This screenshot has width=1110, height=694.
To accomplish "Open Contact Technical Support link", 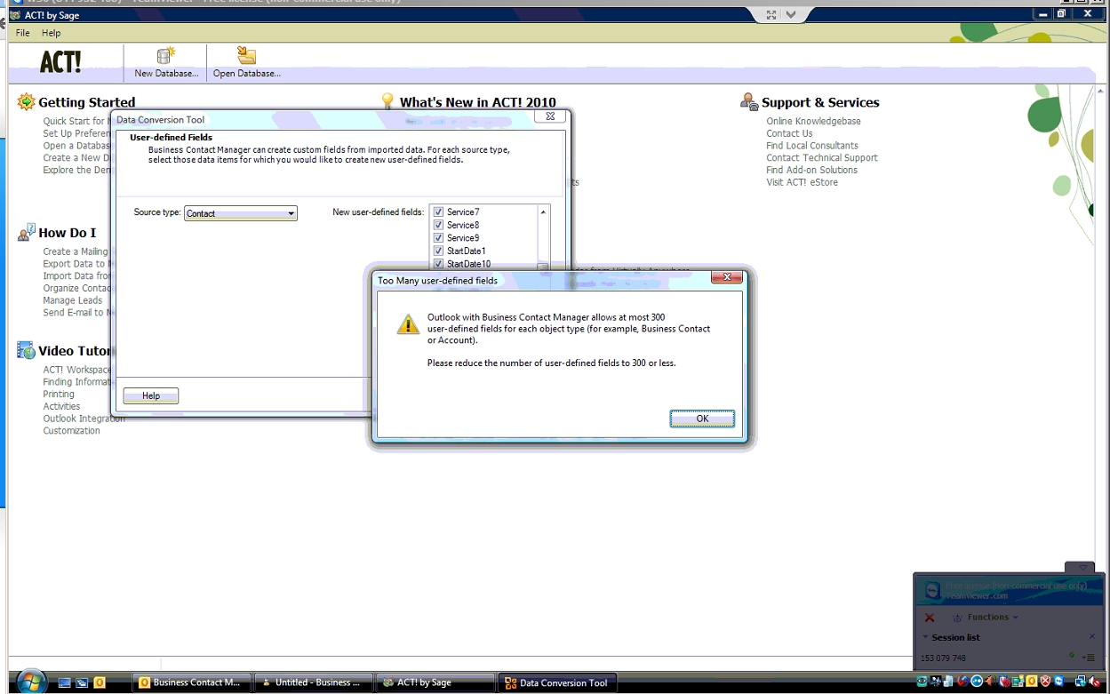I will (822, 158).
